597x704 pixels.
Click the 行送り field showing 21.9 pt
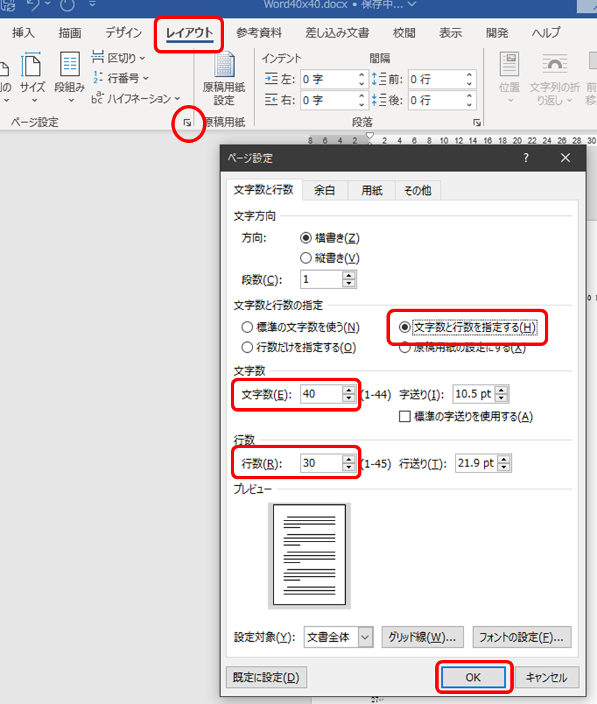[476, 463]
